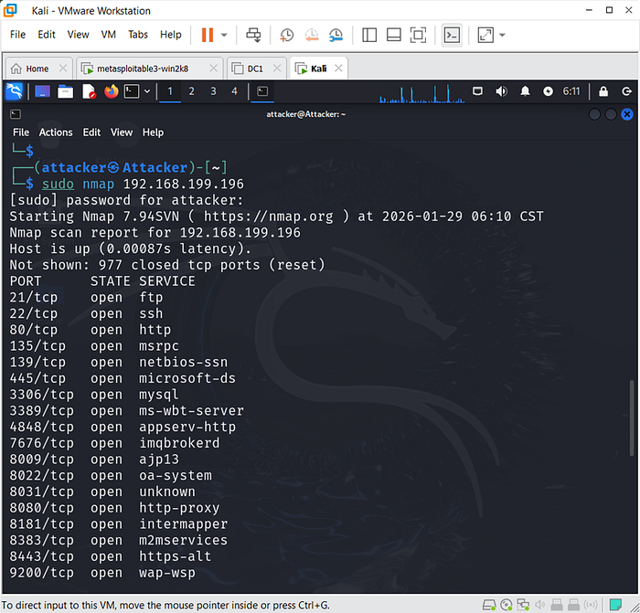Close the DC1 tab
The width and height of the screenshot is (640, 613).
277,69
